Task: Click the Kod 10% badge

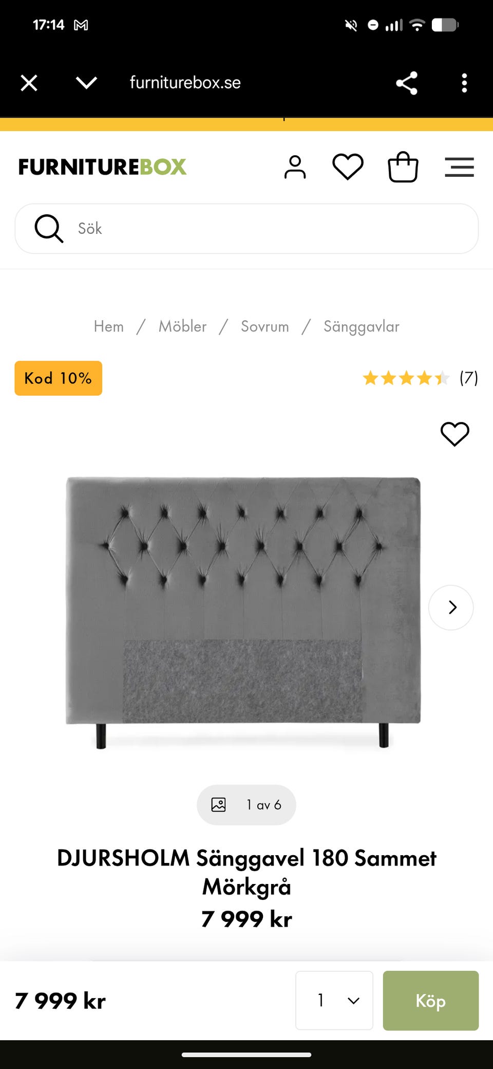Action: point(58,378)
